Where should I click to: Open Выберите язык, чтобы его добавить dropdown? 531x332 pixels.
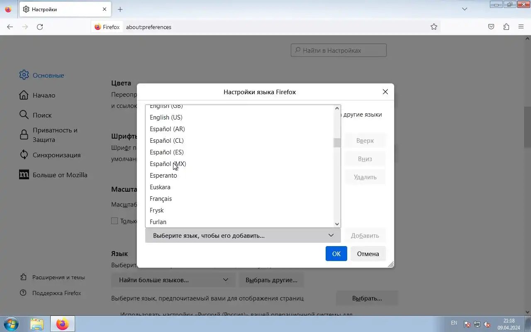click(243, 235)
